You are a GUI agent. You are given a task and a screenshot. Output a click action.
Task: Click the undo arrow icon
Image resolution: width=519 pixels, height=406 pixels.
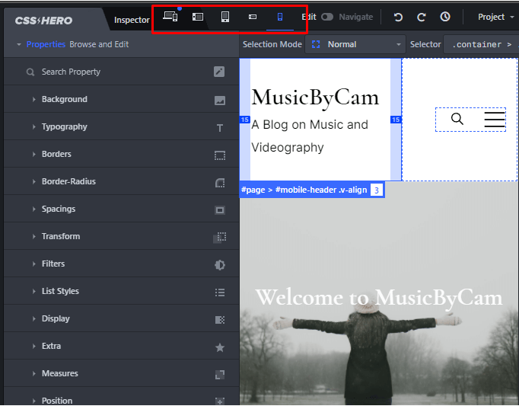click(398, 17)
